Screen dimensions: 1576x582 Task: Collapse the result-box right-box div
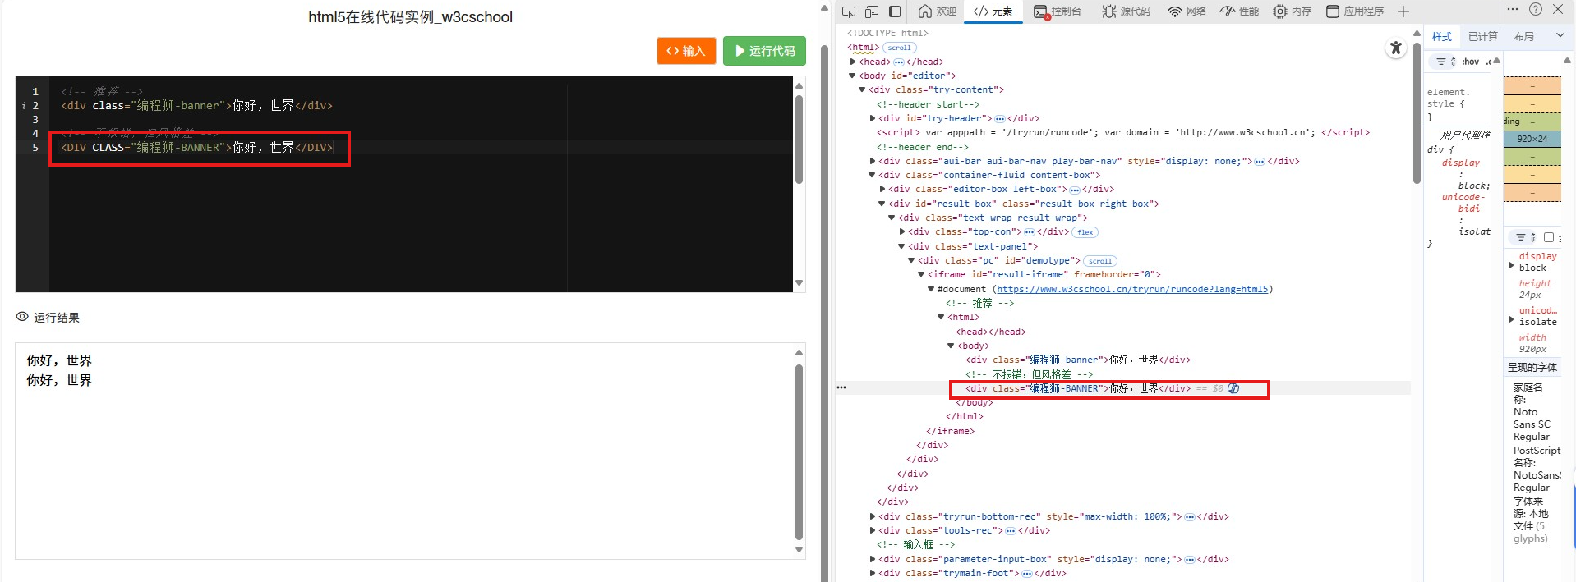(882, 204)
